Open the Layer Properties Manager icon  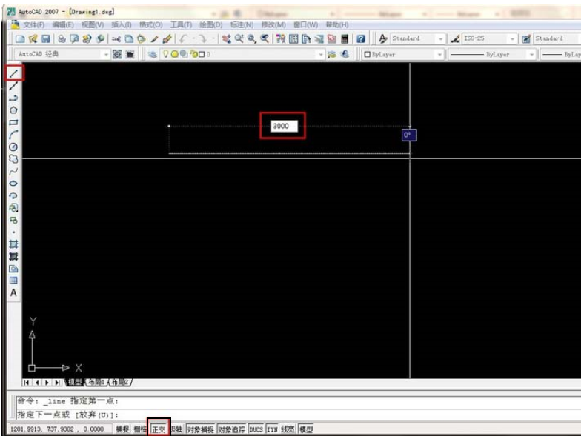tap(153, 55)
